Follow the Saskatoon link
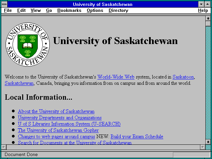Viewport: 212px width, 159px height. click(183, 77)
